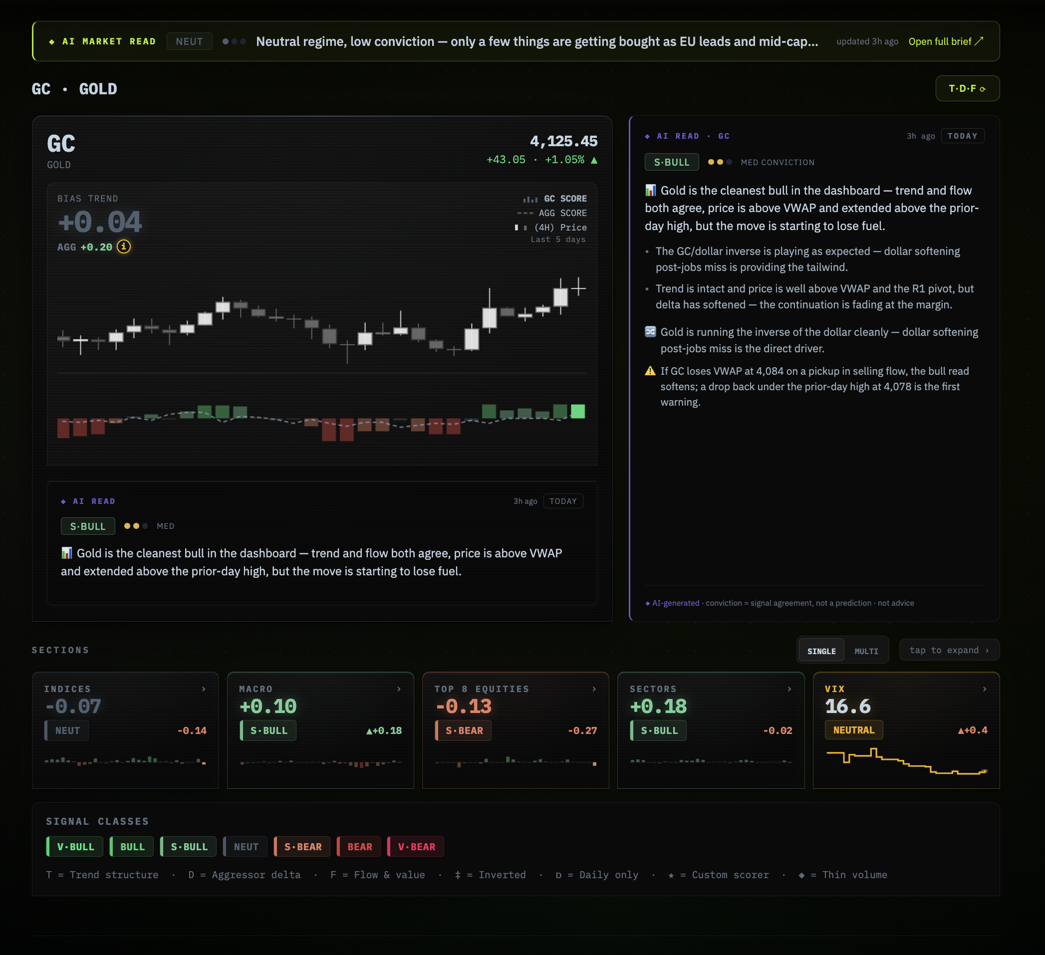The image size is (1045, 955).
Task: Expand the INDICES section chevron
Action: (204, 689)
